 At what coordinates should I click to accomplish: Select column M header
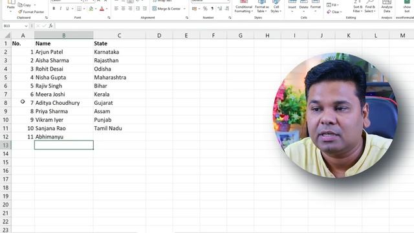(x=402, y=36)
